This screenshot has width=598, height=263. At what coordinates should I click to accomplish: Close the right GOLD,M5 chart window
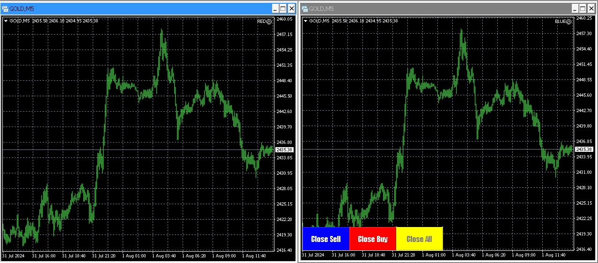(x=591, y=8)
